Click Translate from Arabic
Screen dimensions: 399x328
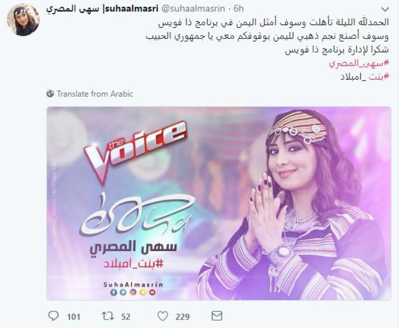(95, 94)
